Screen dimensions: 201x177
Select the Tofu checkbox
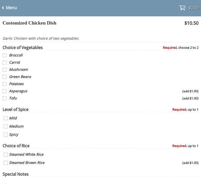tap(5, 98)
